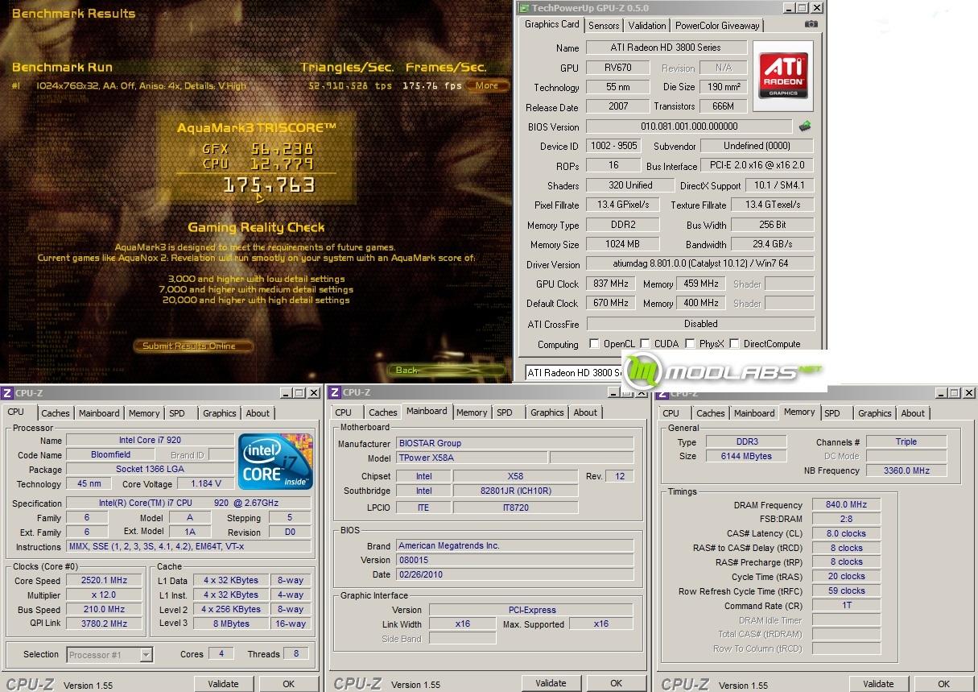Viewport: 978px width, 692px height.
Task: Click the GPU-Z screenshot camera icon
Action: 811,24
